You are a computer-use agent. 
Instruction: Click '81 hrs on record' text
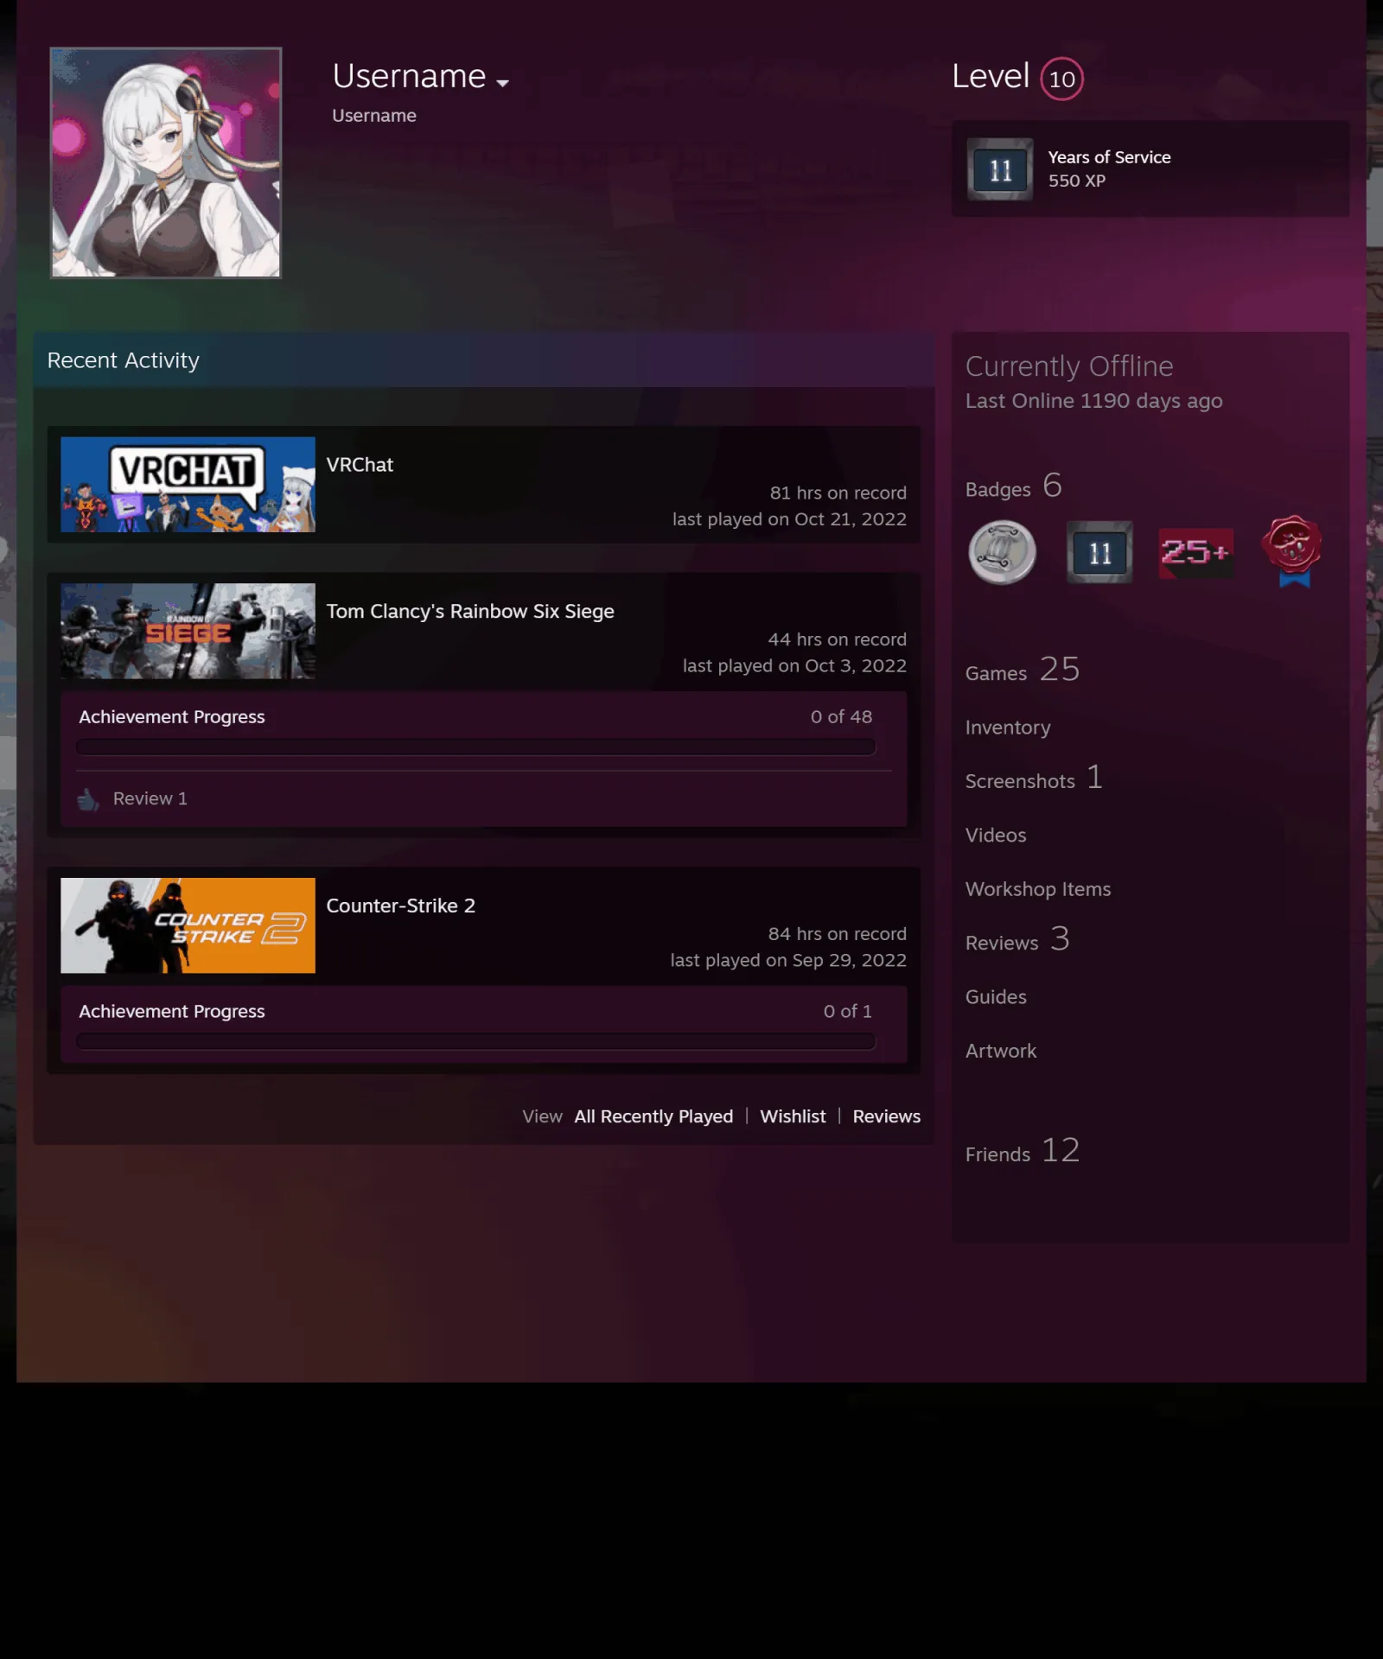pos(838,493)
